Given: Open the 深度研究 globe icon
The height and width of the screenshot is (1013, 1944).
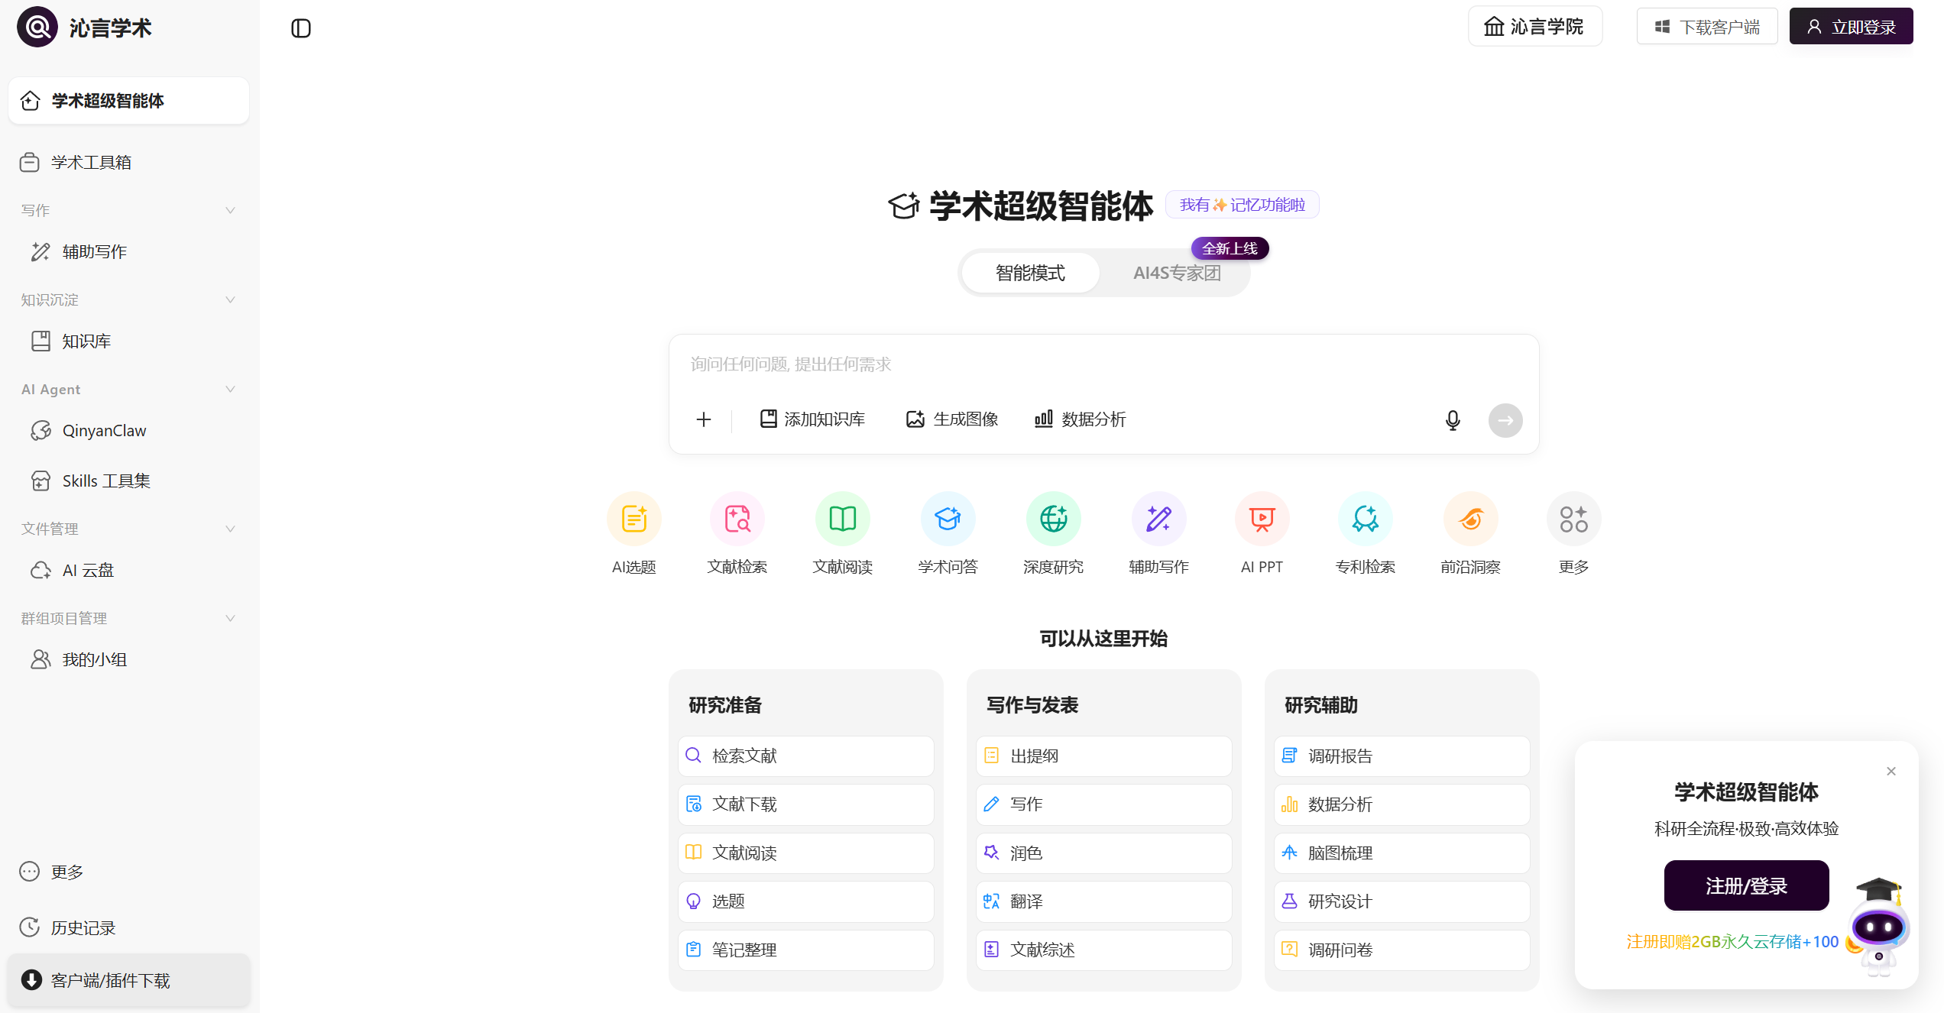Looking at the screenshot, I should pyautogui.click(x=1053, y=519).
